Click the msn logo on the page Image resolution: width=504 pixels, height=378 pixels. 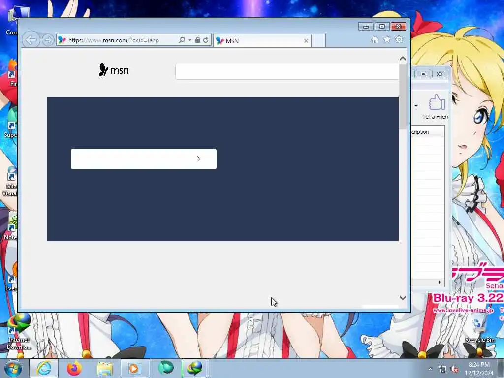[x=114, y=70]
